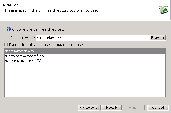Click the blue info icon
Viewport: 171px width, 113px height.
point(9,29)
